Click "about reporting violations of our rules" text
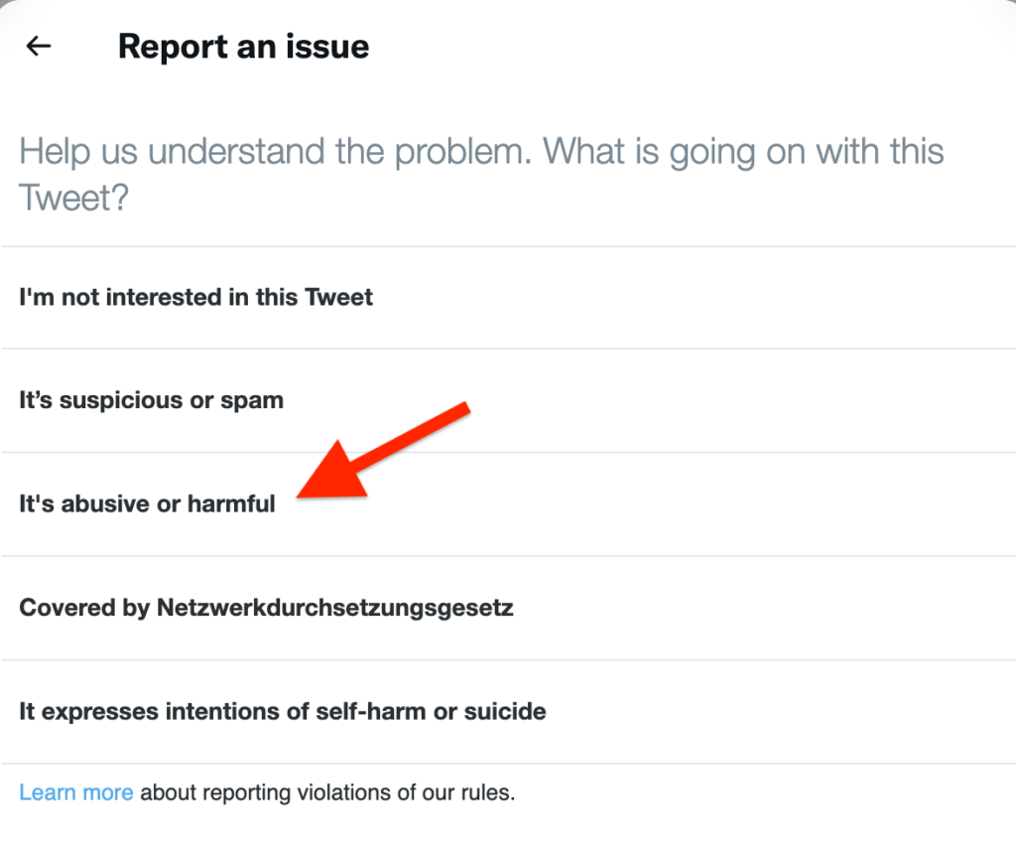 326,793
